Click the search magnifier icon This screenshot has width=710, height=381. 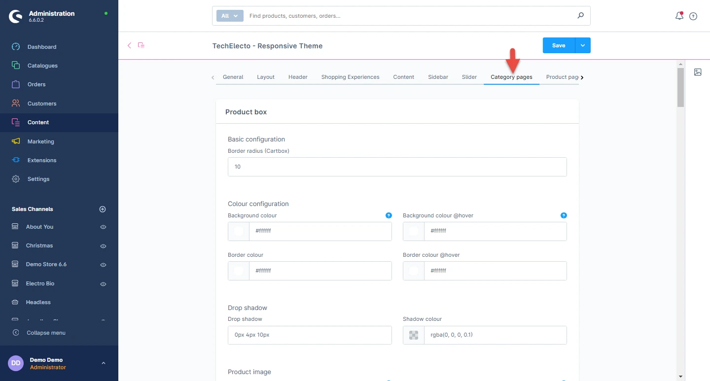(x=580, y=16)
